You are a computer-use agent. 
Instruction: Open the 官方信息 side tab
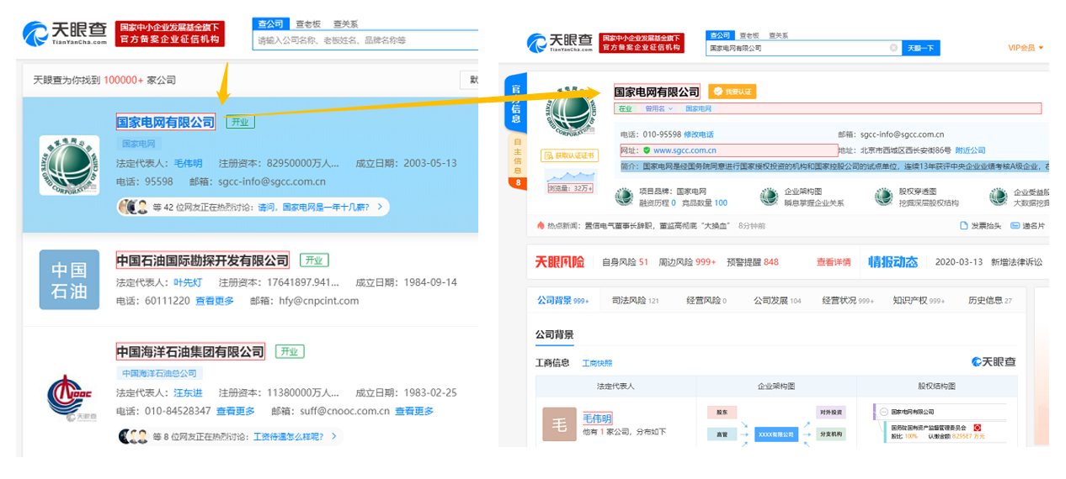tap(515, 105)
